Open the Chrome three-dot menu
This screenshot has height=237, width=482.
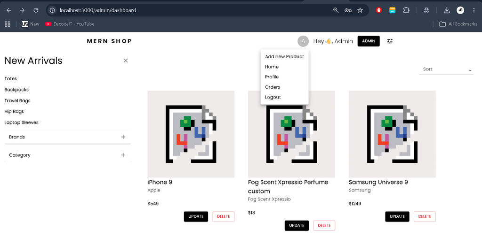point(474,10)
